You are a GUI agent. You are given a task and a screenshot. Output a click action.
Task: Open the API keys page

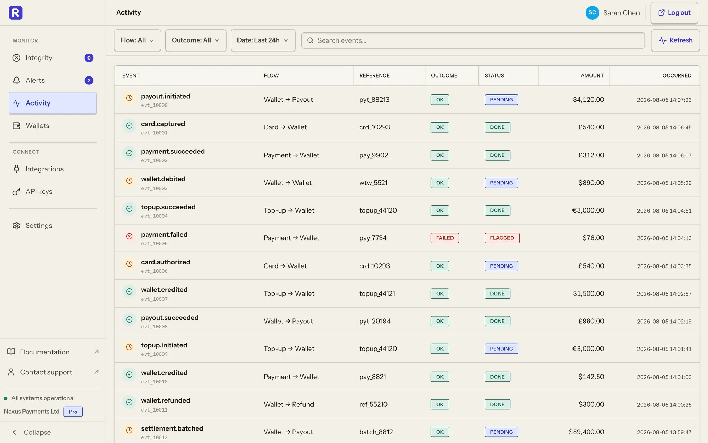(53, 192)
